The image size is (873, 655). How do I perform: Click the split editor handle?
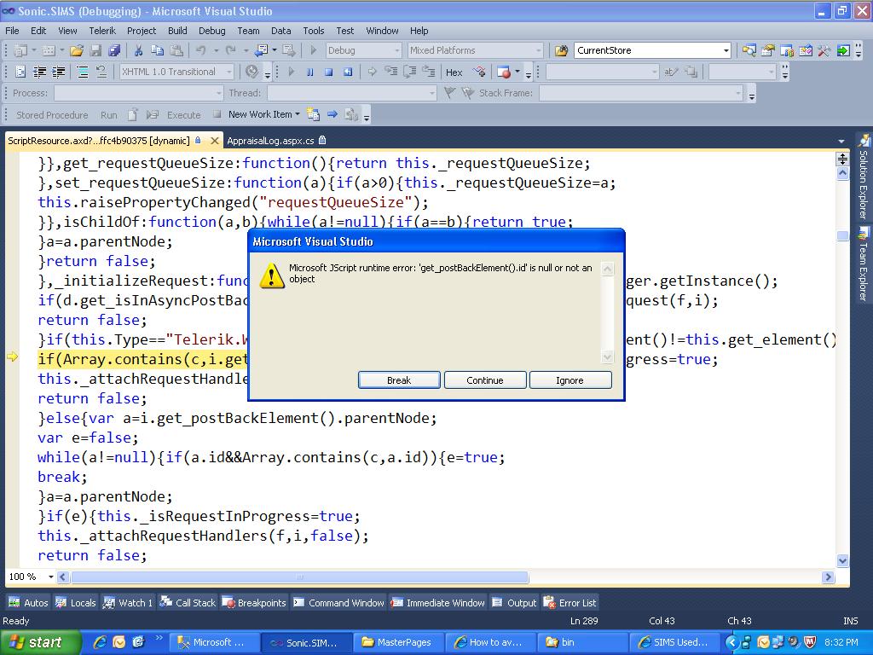pos(842,159)
